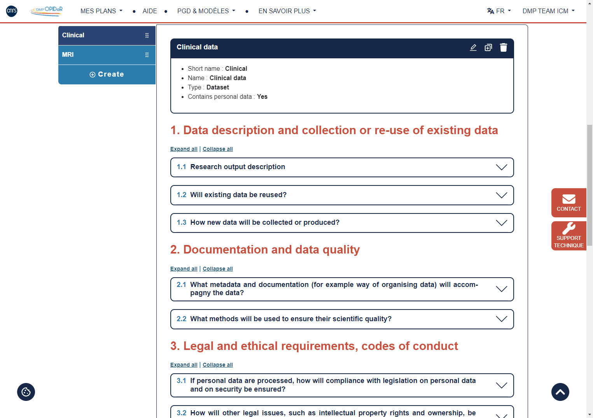Click the back-to-top arrow button
Image resolution: width=593 pixels, height=418 pixels.
[560, 392]
